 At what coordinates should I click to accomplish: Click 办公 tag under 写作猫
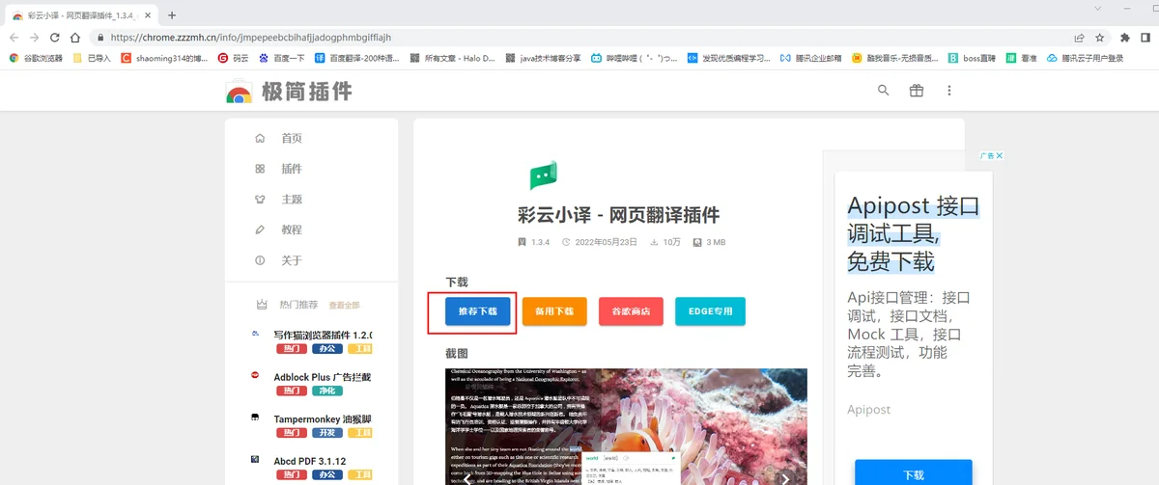point(326,349)
